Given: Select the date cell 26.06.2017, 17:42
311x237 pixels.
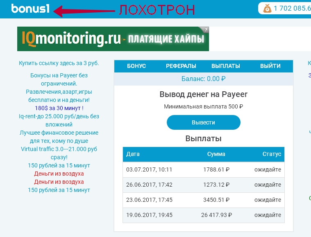Looking at the screenshot, I should coord(149,185).
